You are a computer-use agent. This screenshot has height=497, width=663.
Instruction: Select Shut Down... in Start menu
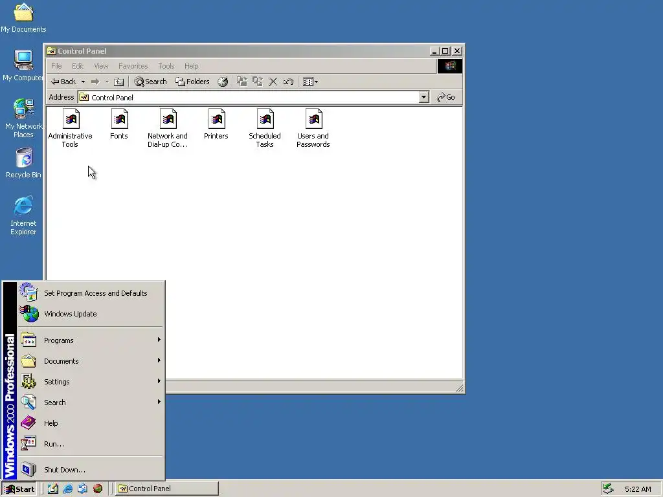90,470
